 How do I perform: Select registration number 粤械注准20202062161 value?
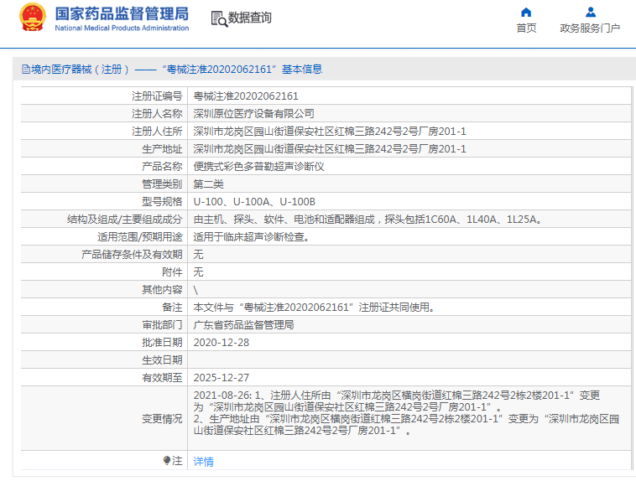[246, 96]
